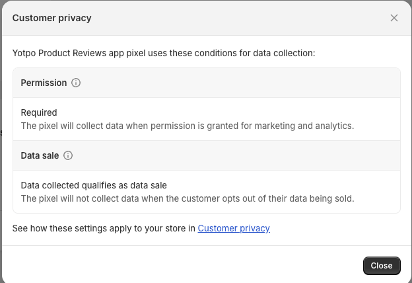This screenshot has height=283, width=412.
Task: Click the Required status text
Action: click(x=39, y=112)
